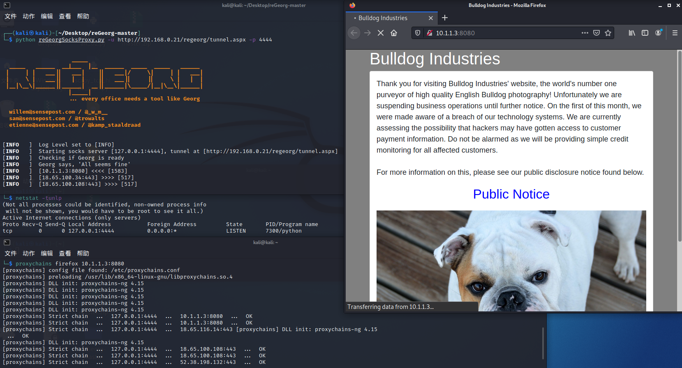Click the 'PID/Program name' netstat column header

click(x=292, y=224)
